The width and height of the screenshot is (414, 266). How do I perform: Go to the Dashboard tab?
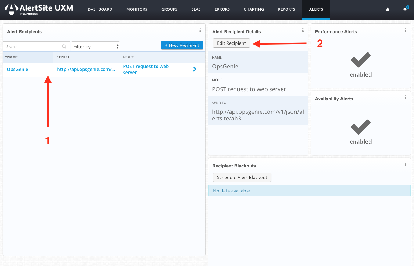click(100, 9)
